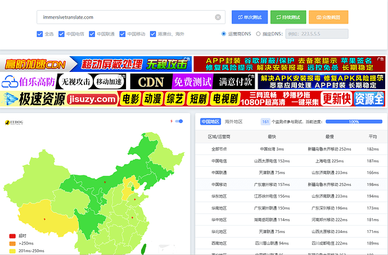Click the 中国台湾 3ms fastest cell
This screenshot has width=388, height=255.
pos(272,149)
